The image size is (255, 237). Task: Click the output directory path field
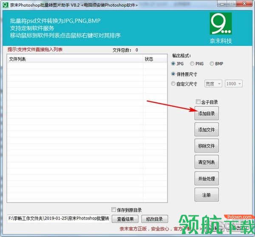tap(59, 218)
